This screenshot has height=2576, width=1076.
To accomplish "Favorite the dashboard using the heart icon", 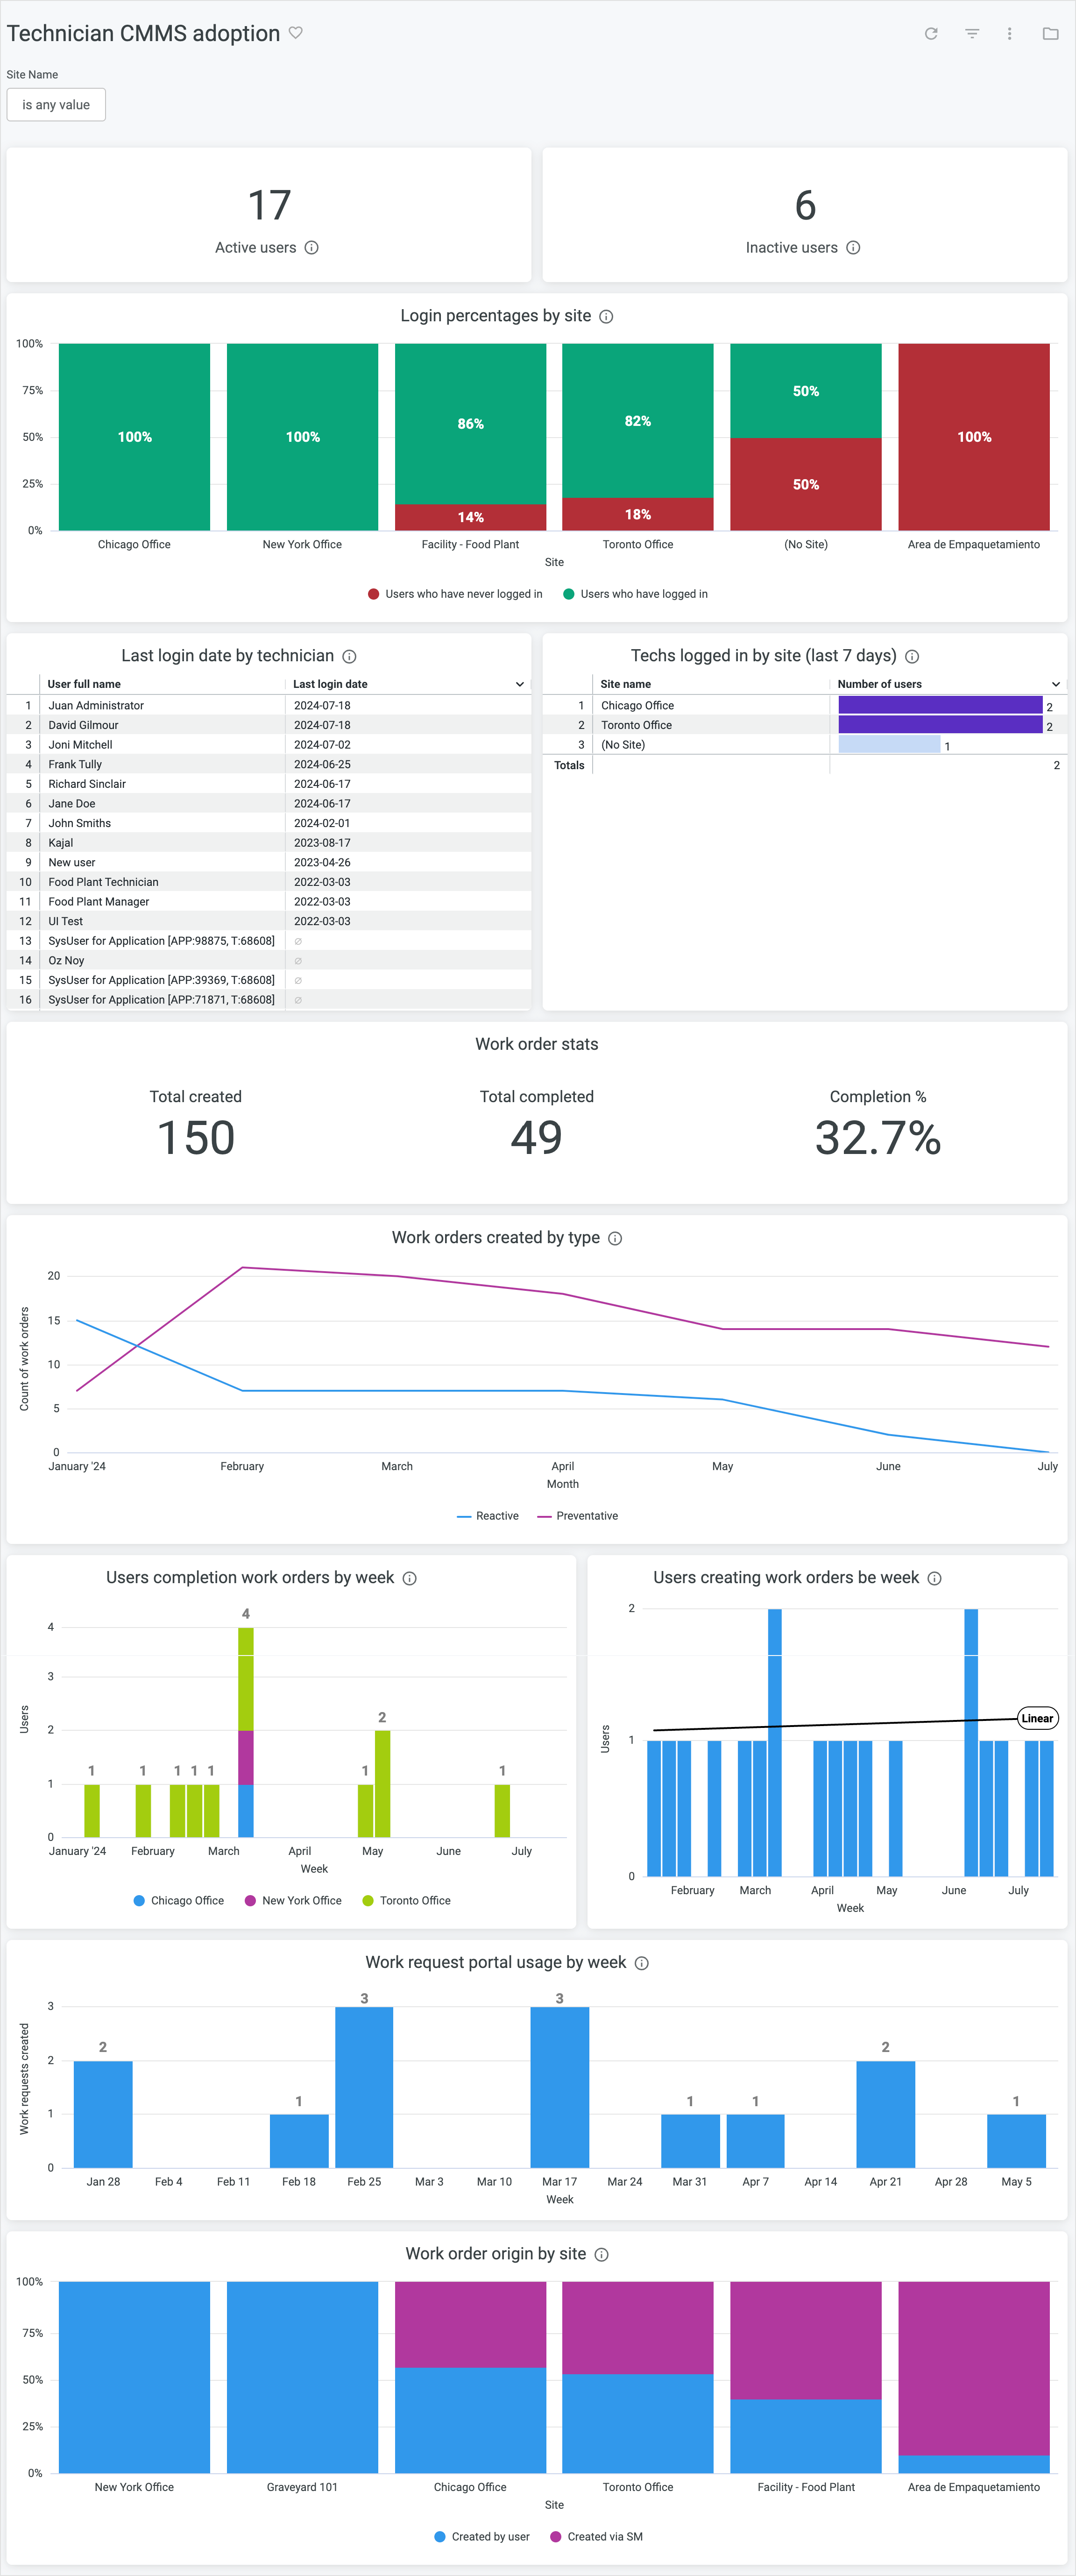I will (x=296, y=33).
